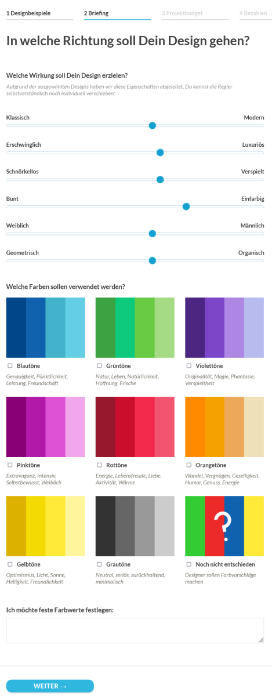Tick the Violettöne checkbox
The image size is (272, 696).
tap(189, 366)
